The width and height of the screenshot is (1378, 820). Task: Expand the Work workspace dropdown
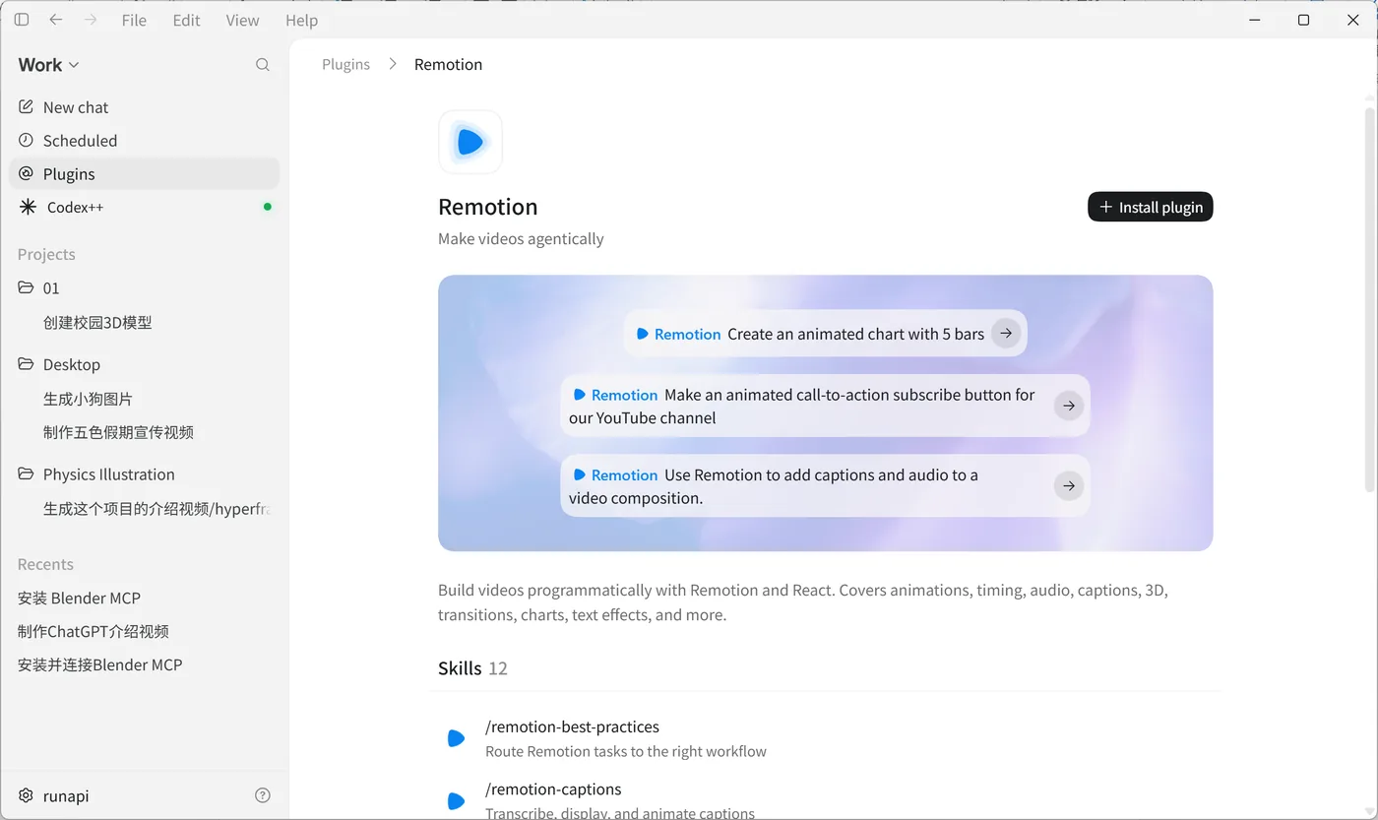point(48,65)
